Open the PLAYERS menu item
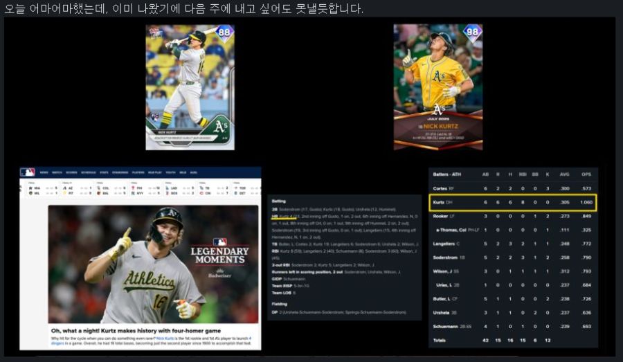This screenshot has width=623, height=362. pos(138,172)
